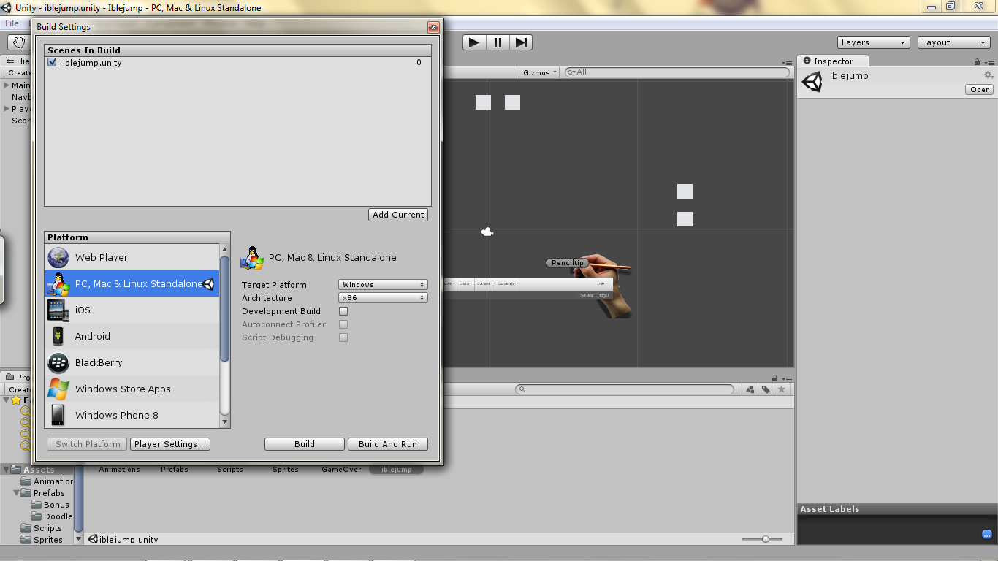Screen dimensions: 998x561
Task: Uncheck the iblejump.unity scene in build
Action: pos(52,63)
